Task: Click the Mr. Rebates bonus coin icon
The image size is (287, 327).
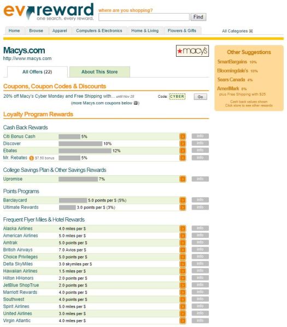Action: pos(31,158)
